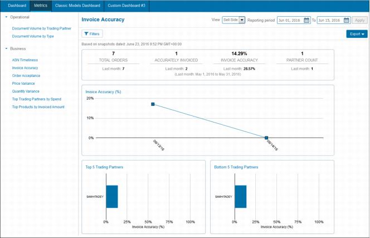The height and width of the screenshot is (238, 370).
Task: Open the View Sell Side dropdown
Action: pos(242,20)
